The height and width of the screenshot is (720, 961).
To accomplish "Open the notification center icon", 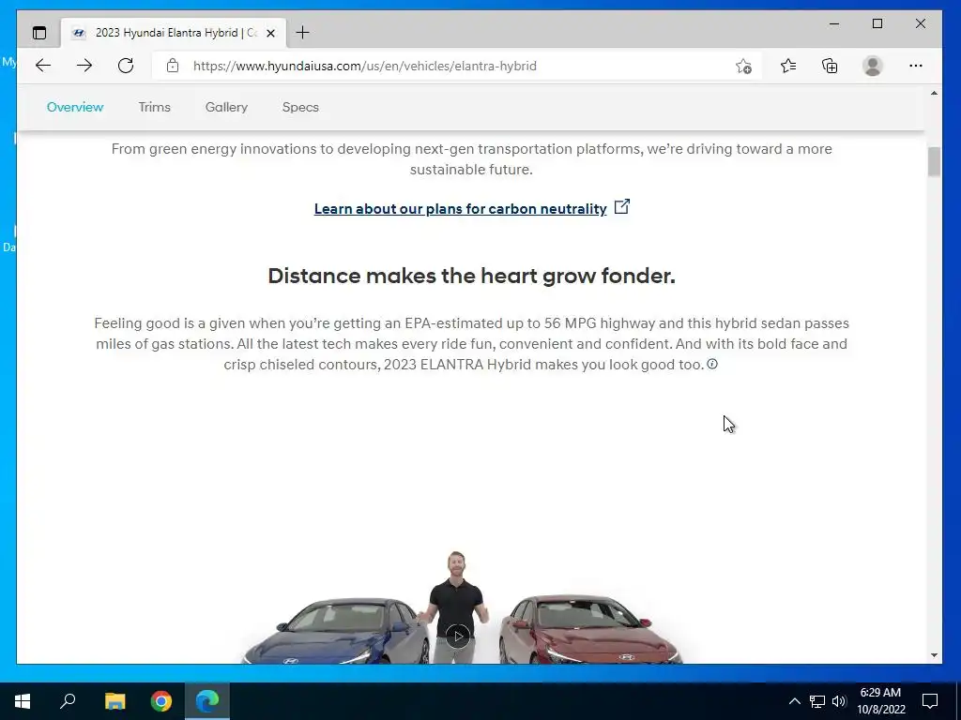I will [930, 701].
